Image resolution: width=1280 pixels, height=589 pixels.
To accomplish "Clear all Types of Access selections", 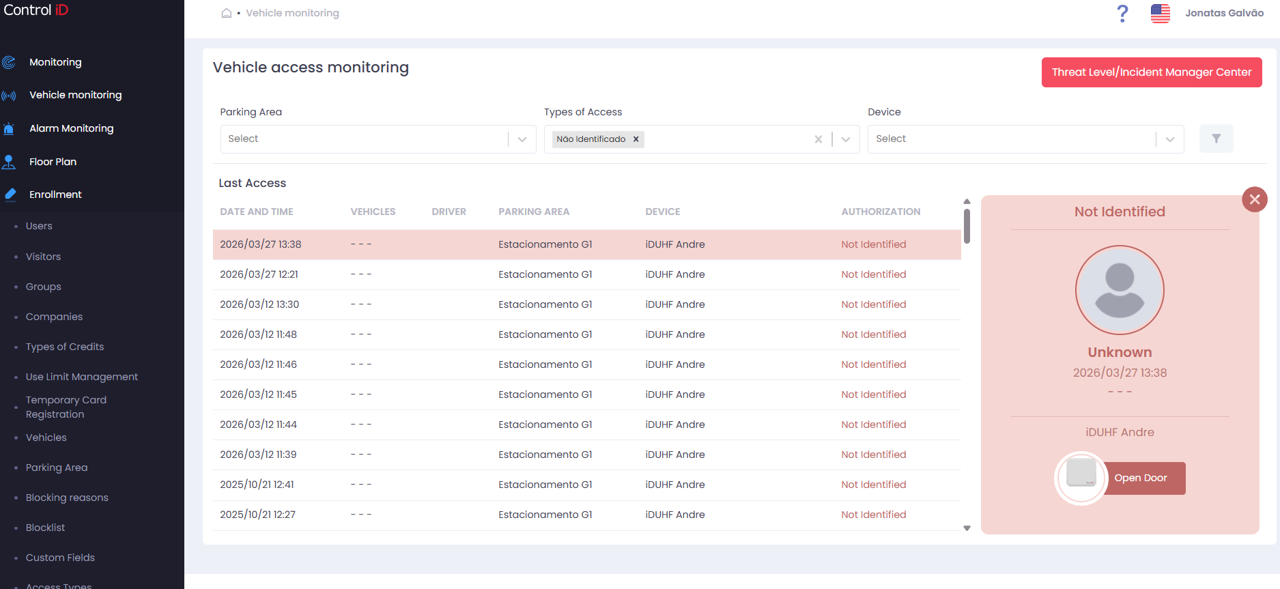I will coord(818,139).
